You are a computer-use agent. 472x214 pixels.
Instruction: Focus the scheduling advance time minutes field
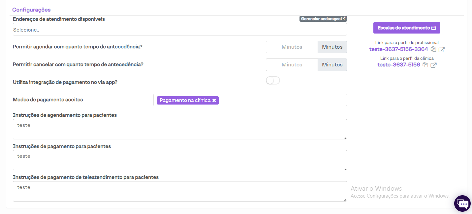coord(292,47)
